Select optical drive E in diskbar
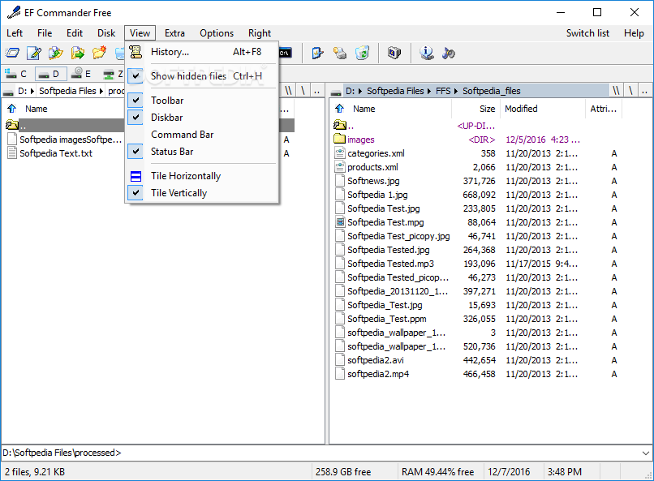654x481 pixels. (x=81, y=74)
